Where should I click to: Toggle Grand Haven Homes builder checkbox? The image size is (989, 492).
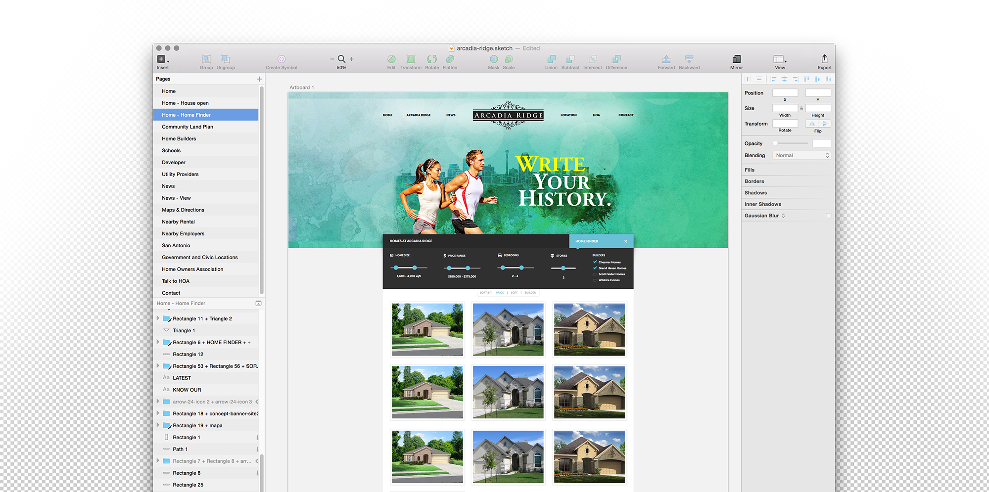coord(595,268)
